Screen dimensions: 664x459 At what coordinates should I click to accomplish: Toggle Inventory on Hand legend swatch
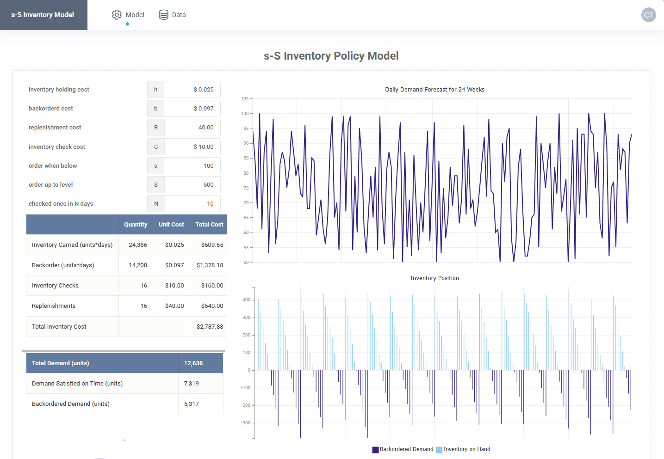point(439,450)
